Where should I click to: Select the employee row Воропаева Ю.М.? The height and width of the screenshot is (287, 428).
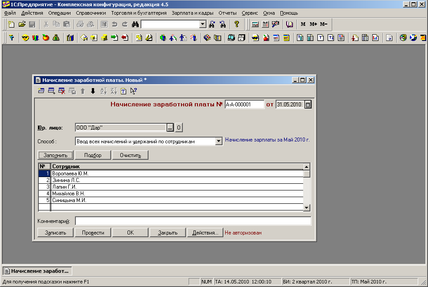171,174
